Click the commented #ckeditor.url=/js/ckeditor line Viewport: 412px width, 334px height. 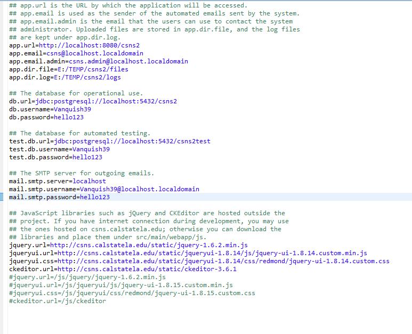(x=58, y=301)
